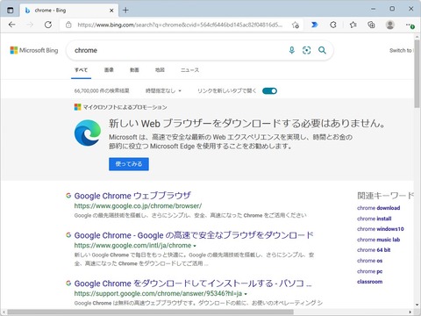Click the browser Back arrow

pos(12,25)
